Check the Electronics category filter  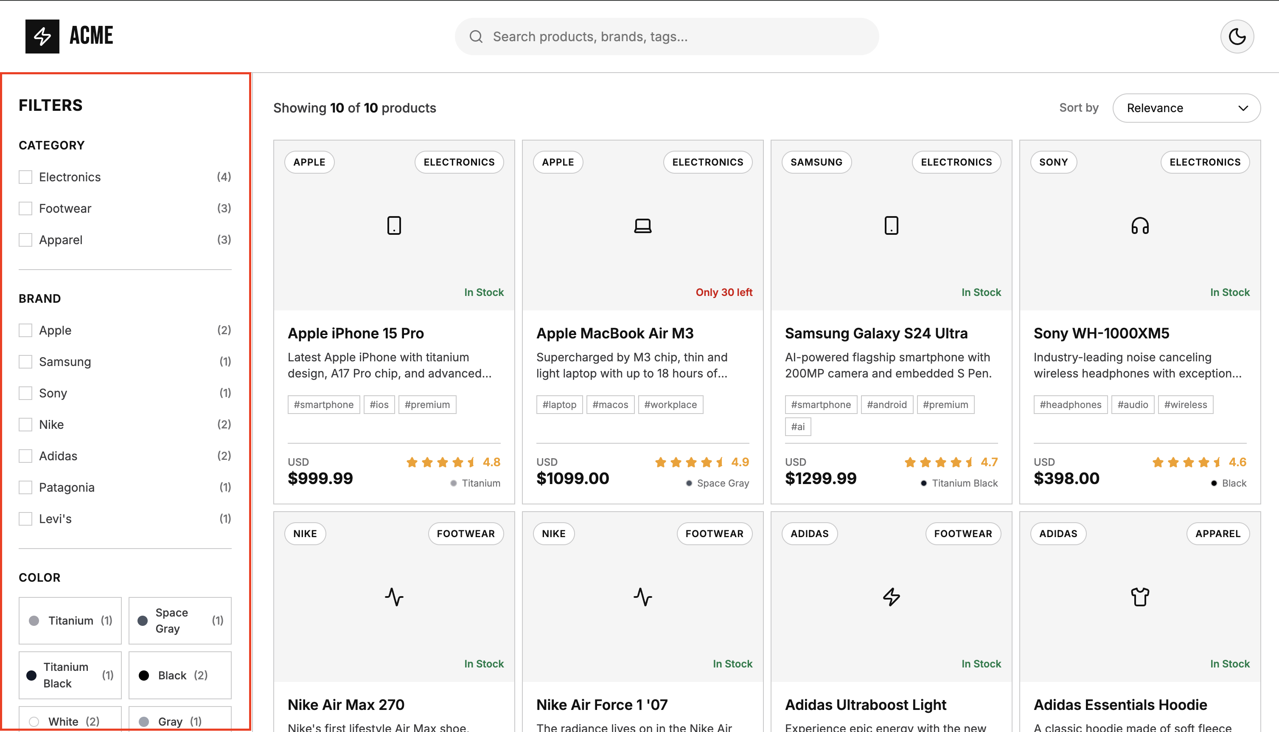[x=25, y=177]
